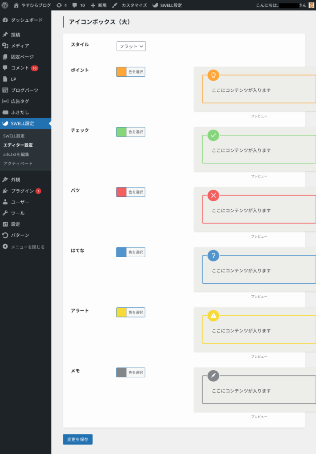Click the パターン circular arrow icon
The width and height of the screenshot is (316, 454).
pos(5,235)
